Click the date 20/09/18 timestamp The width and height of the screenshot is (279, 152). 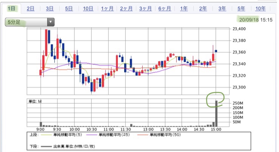pyautogui.click(x=249, y=20)
